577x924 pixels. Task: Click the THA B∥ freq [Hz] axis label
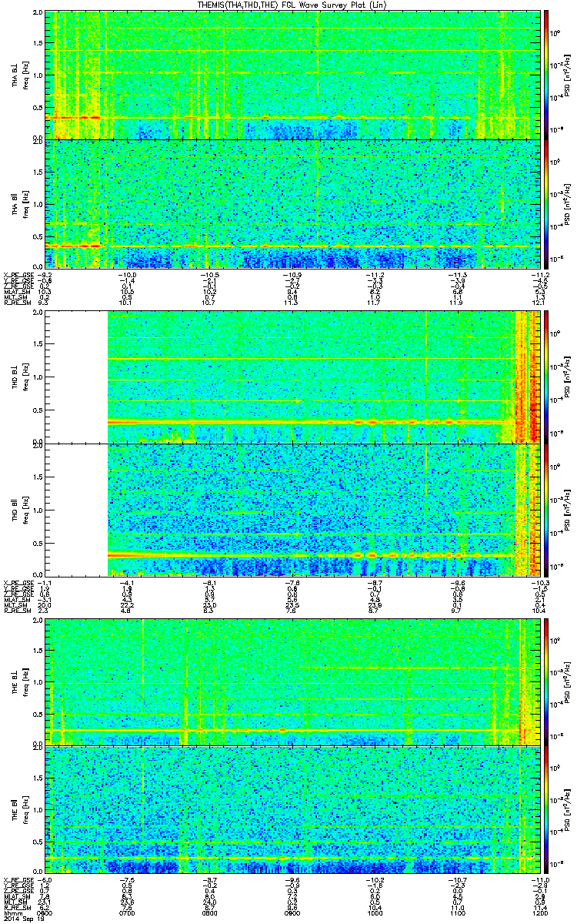pos(18,203)
